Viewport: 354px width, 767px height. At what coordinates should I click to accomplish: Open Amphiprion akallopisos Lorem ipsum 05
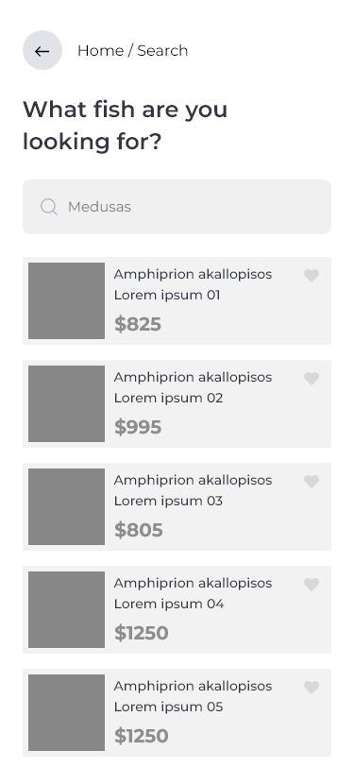[193, 696]
